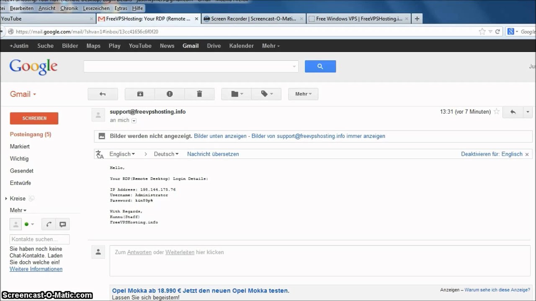Viewport: 536px width, 301px height.
Task: Click the Weiterleiten link in reply box
Action: tap(180, 252)
